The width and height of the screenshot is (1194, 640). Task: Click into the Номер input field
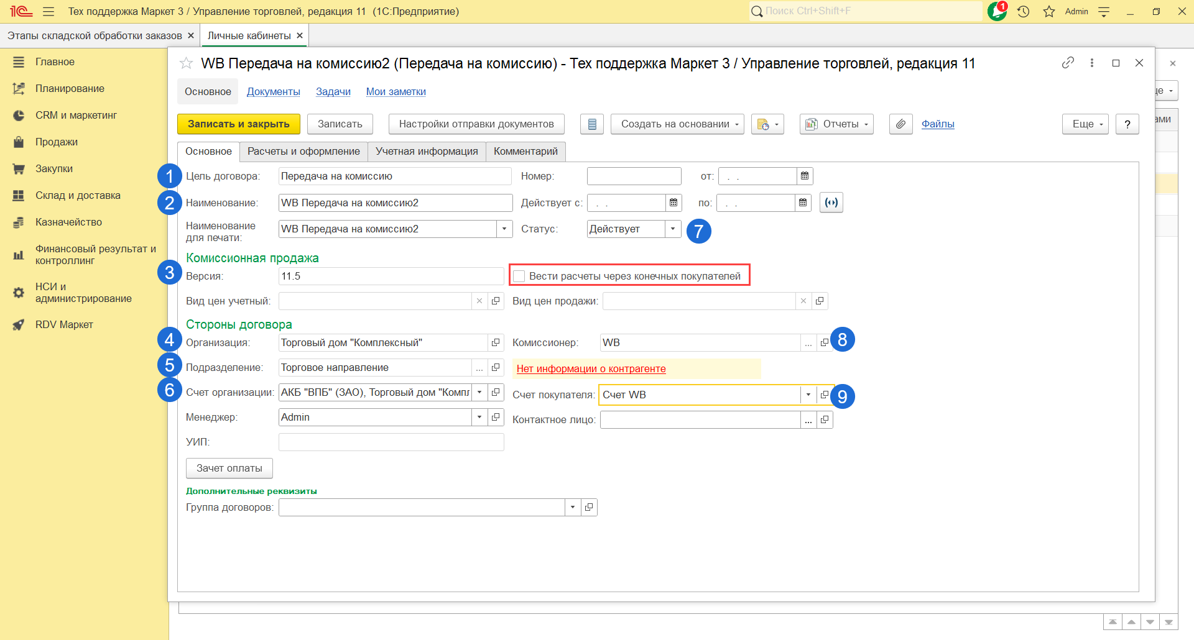(634, 176)
